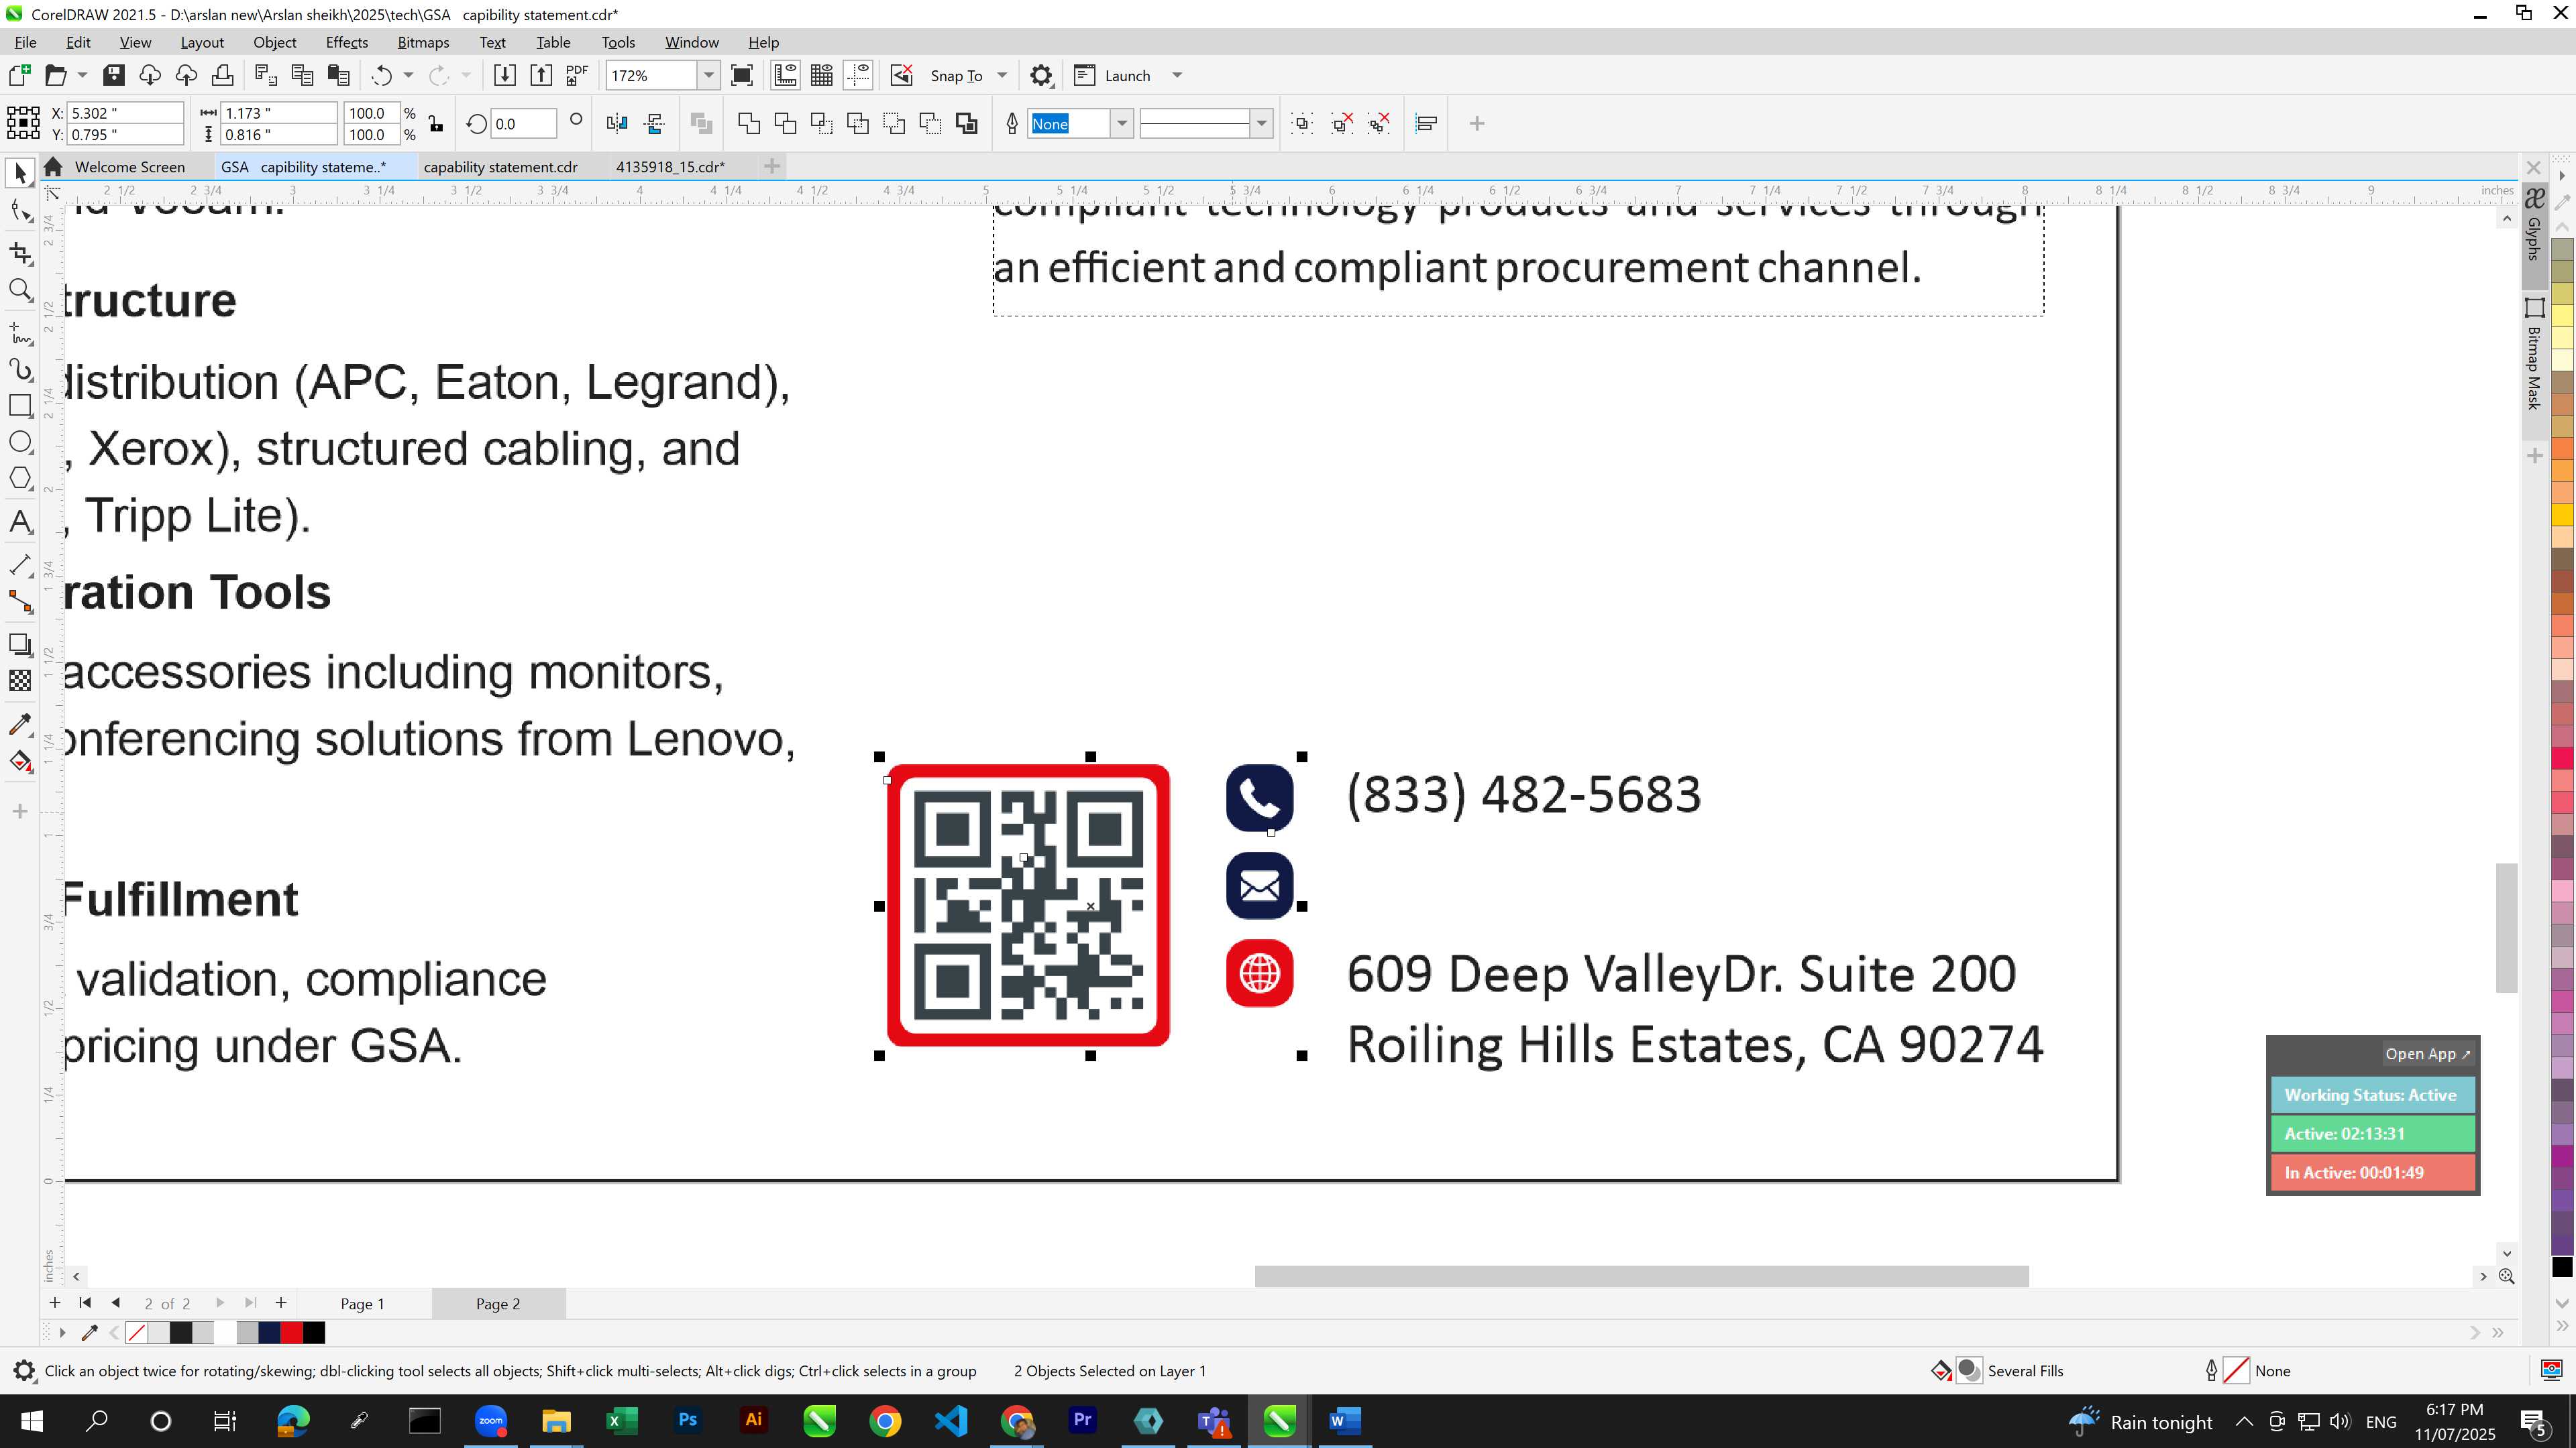
Task: Select the Crop tool
Action: (20, 253)
